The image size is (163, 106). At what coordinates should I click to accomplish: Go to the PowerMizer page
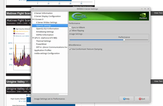pos(41,44)
